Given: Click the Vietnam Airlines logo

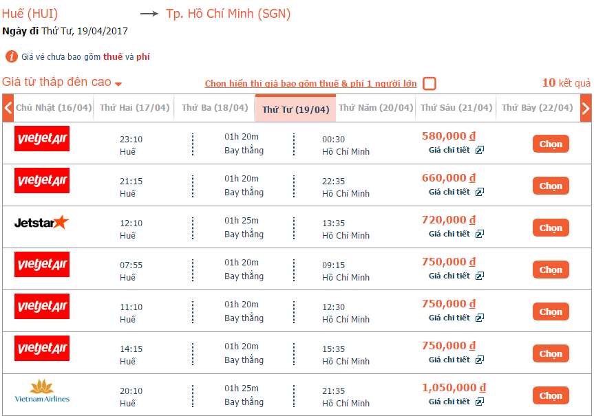Looking at the screenshot, I should [x=42, y=391].
